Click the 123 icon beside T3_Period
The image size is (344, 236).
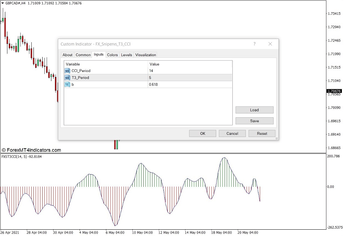tap(67, 77)
